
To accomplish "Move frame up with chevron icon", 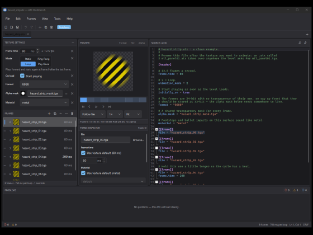I will coord(61,114).
